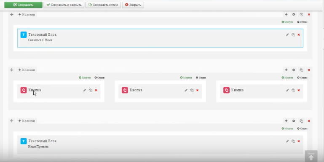Click red hand icon of right Кнопка block
This screenshot has height=162, width=324.
(226, 90)
